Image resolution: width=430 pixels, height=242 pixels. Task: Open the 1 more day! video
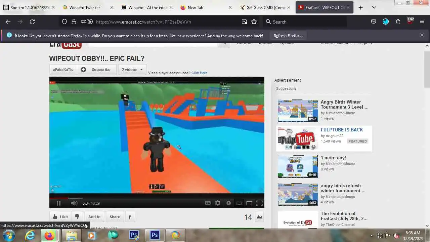coord(333,158)
